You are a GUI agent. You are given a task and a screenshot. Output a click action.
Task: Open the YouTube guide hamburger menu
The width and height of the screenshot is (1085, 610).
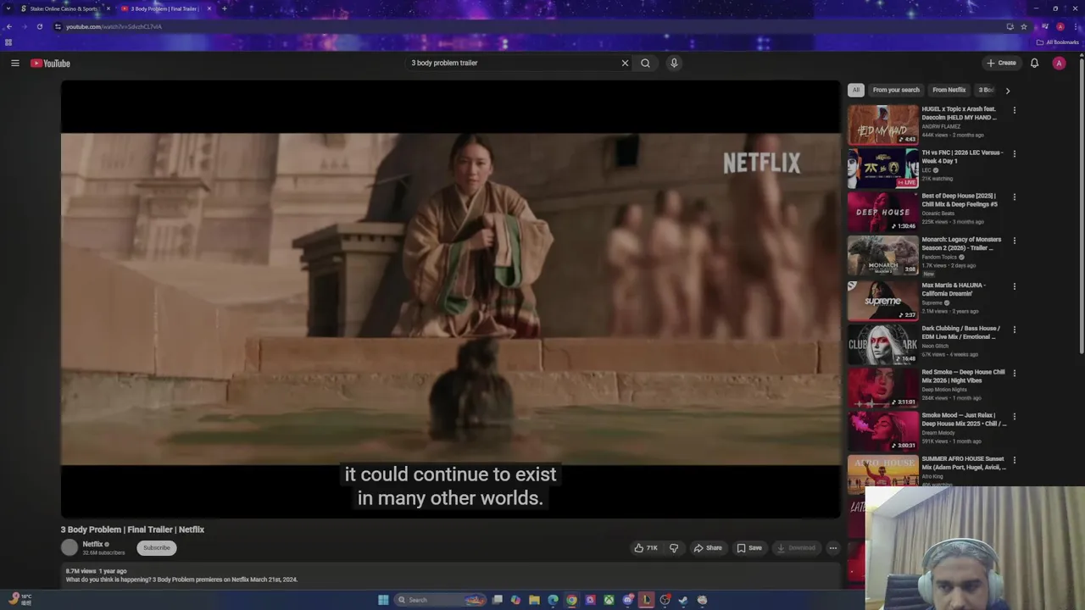pos(14,63)
